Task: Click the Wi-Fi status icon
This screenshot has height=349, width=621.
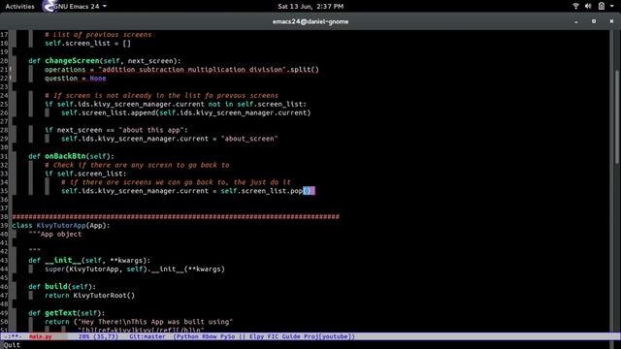Action: tap(575, 6)
